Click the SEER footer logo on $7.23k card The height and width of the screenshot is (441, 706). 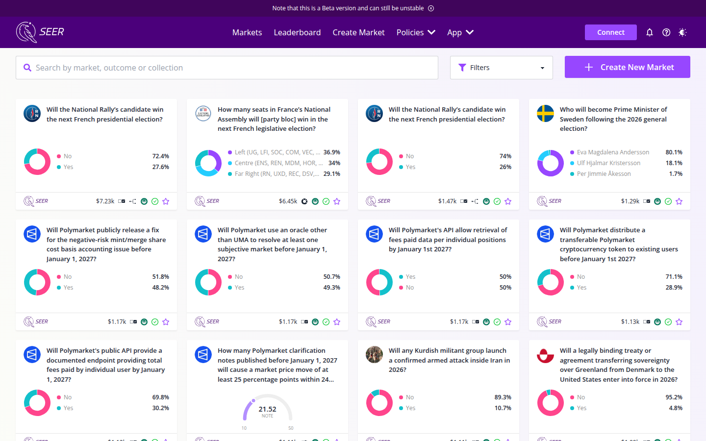pos(36,201)
